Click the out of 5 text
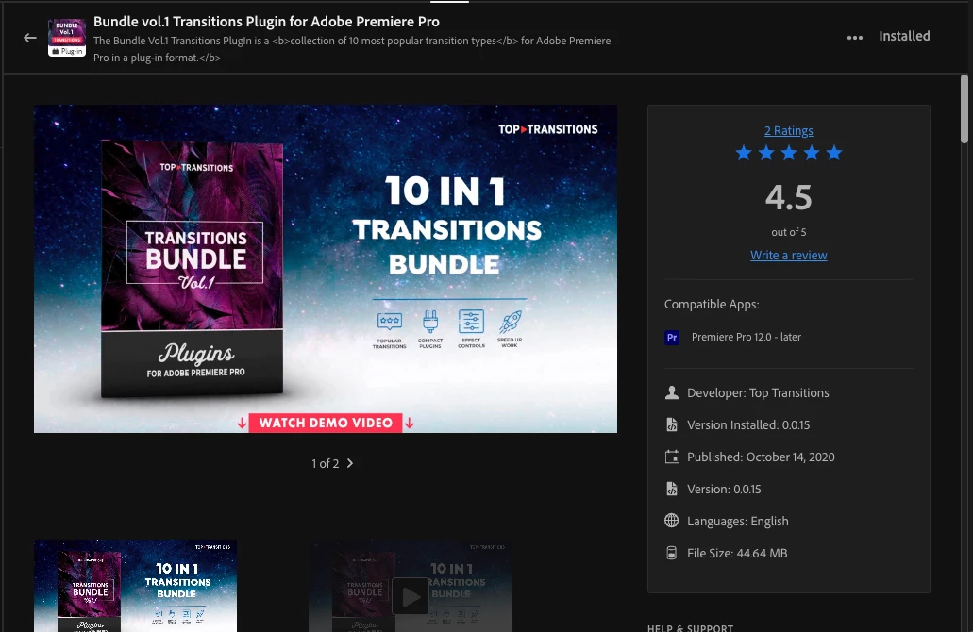Viewport: 973px width, 632px height. click(x=788, y=232)
